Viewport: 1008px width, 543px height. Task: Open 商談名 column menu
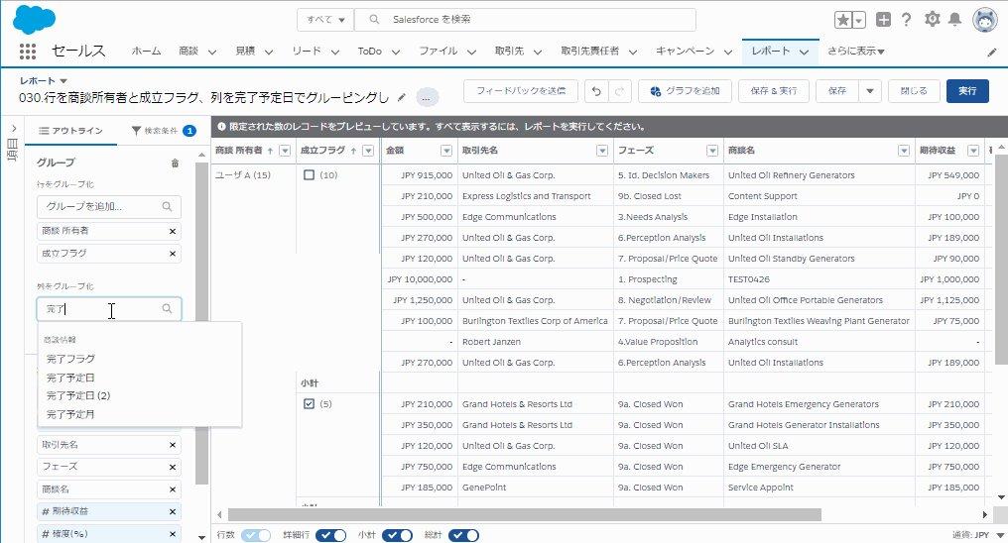904,151
